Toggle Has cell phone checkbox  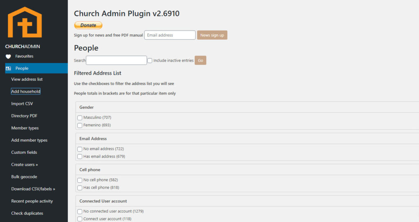pyautogui.click(x=80, y=188)
